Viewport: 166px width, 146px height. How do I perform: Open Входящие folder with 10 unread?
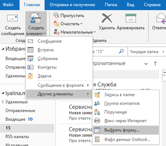click(19, 119)
